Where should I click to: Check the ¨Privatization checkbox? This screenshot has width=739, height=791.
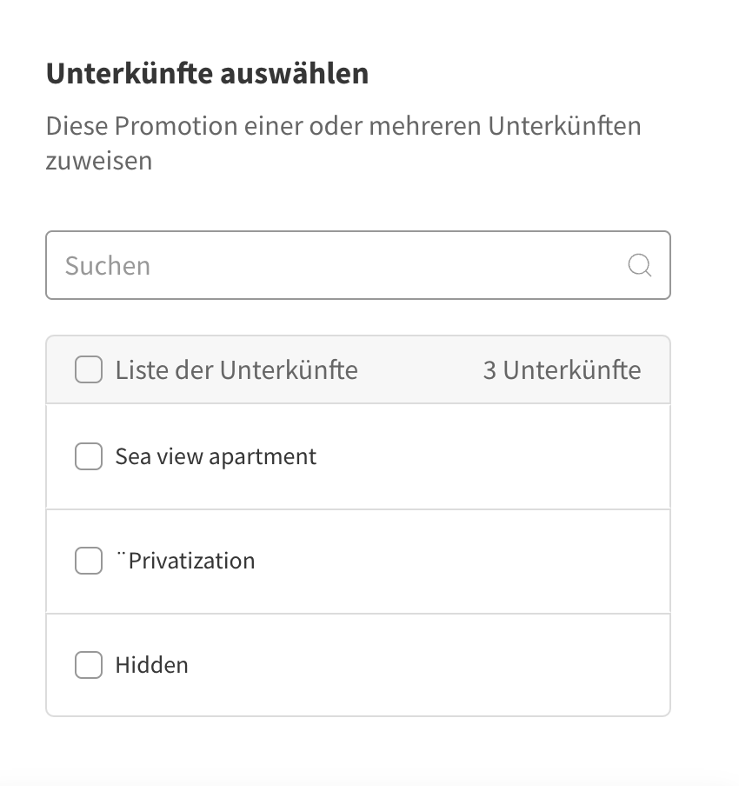(x=89, y=561)
